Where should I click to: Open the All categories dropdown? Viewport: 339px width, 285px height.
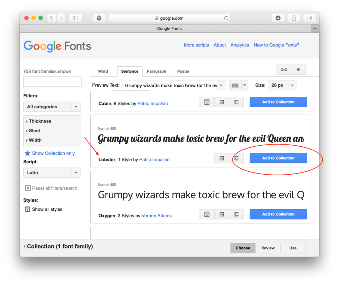tap(52, 107)
